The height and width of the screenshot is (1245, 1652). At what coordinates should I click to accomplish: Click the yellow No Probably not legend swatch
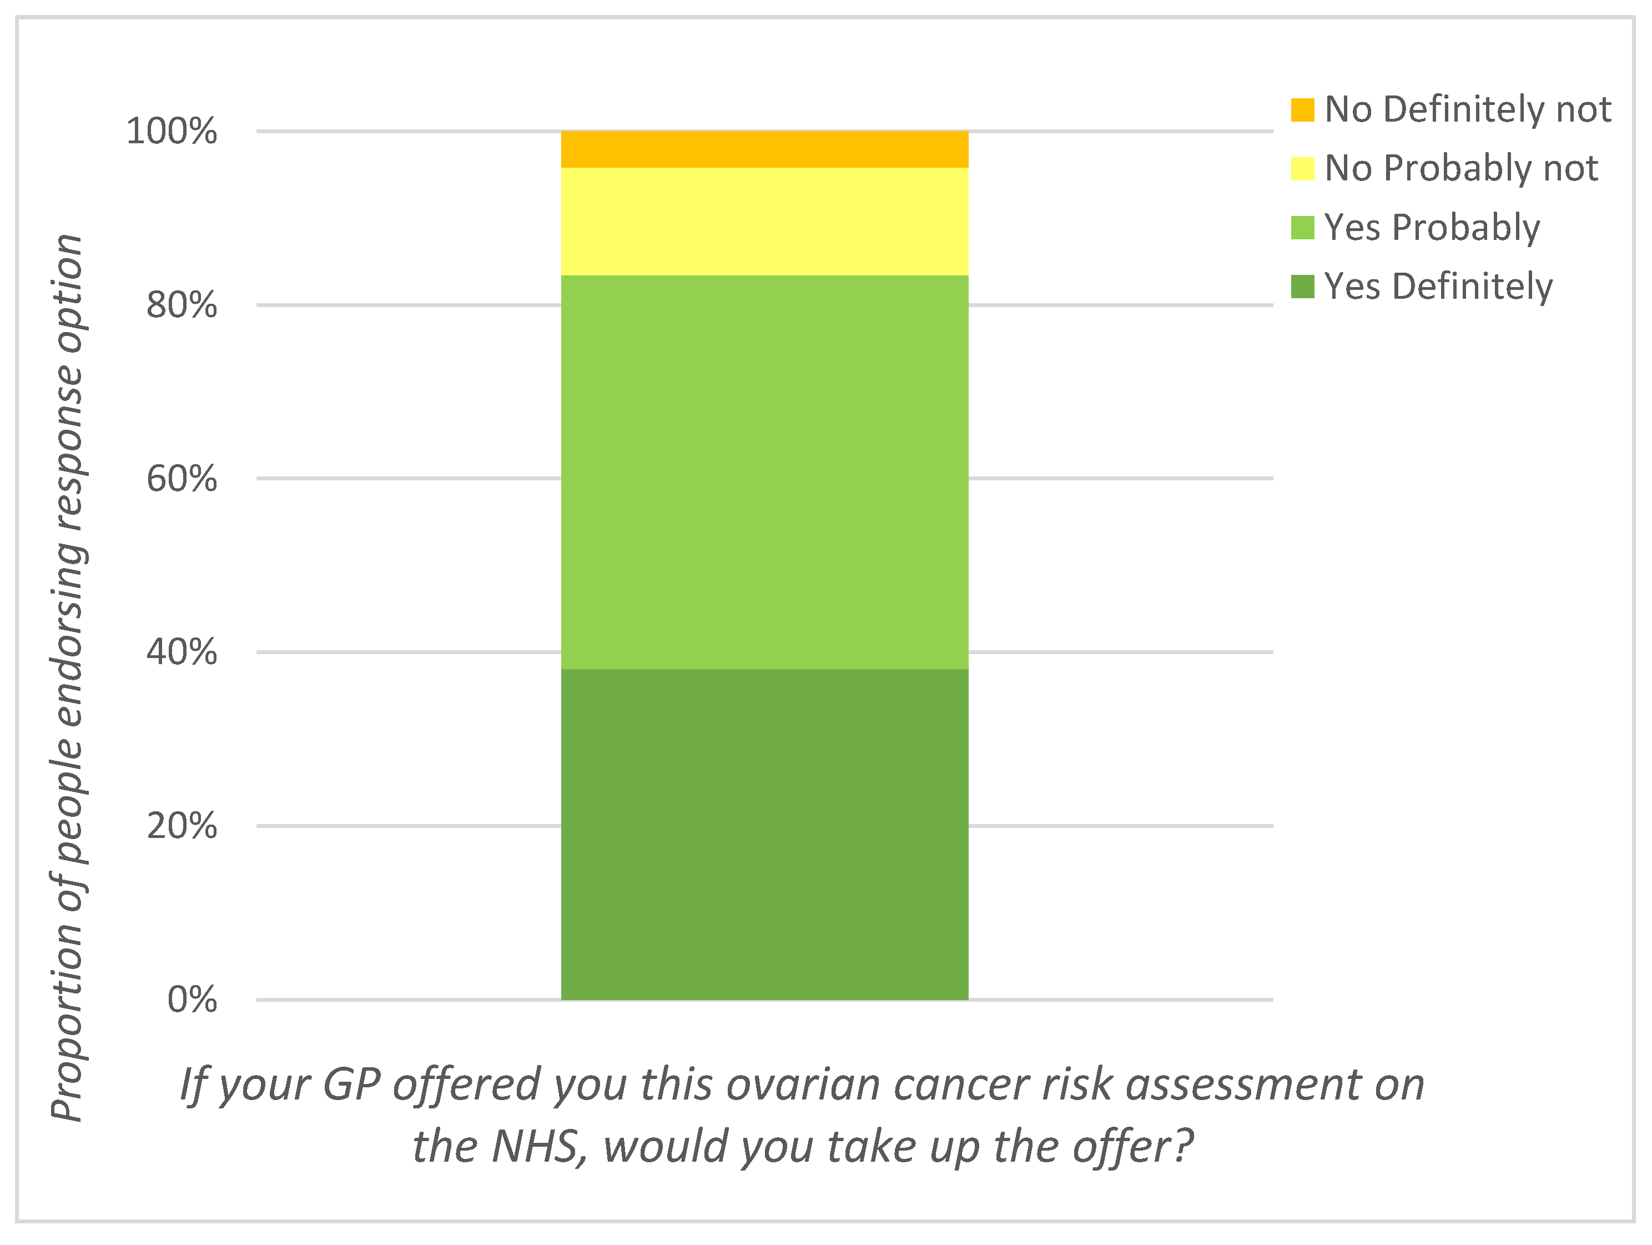1302,169
